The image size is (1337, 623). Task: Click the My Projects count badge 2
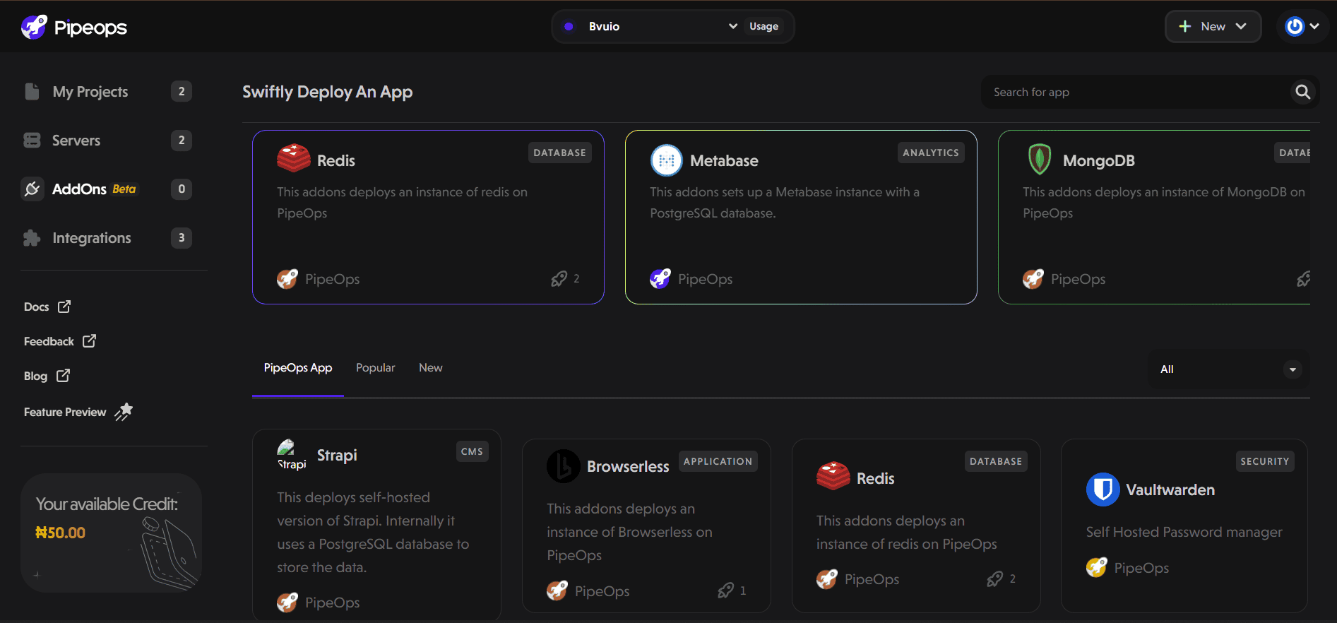pos(182,91)
